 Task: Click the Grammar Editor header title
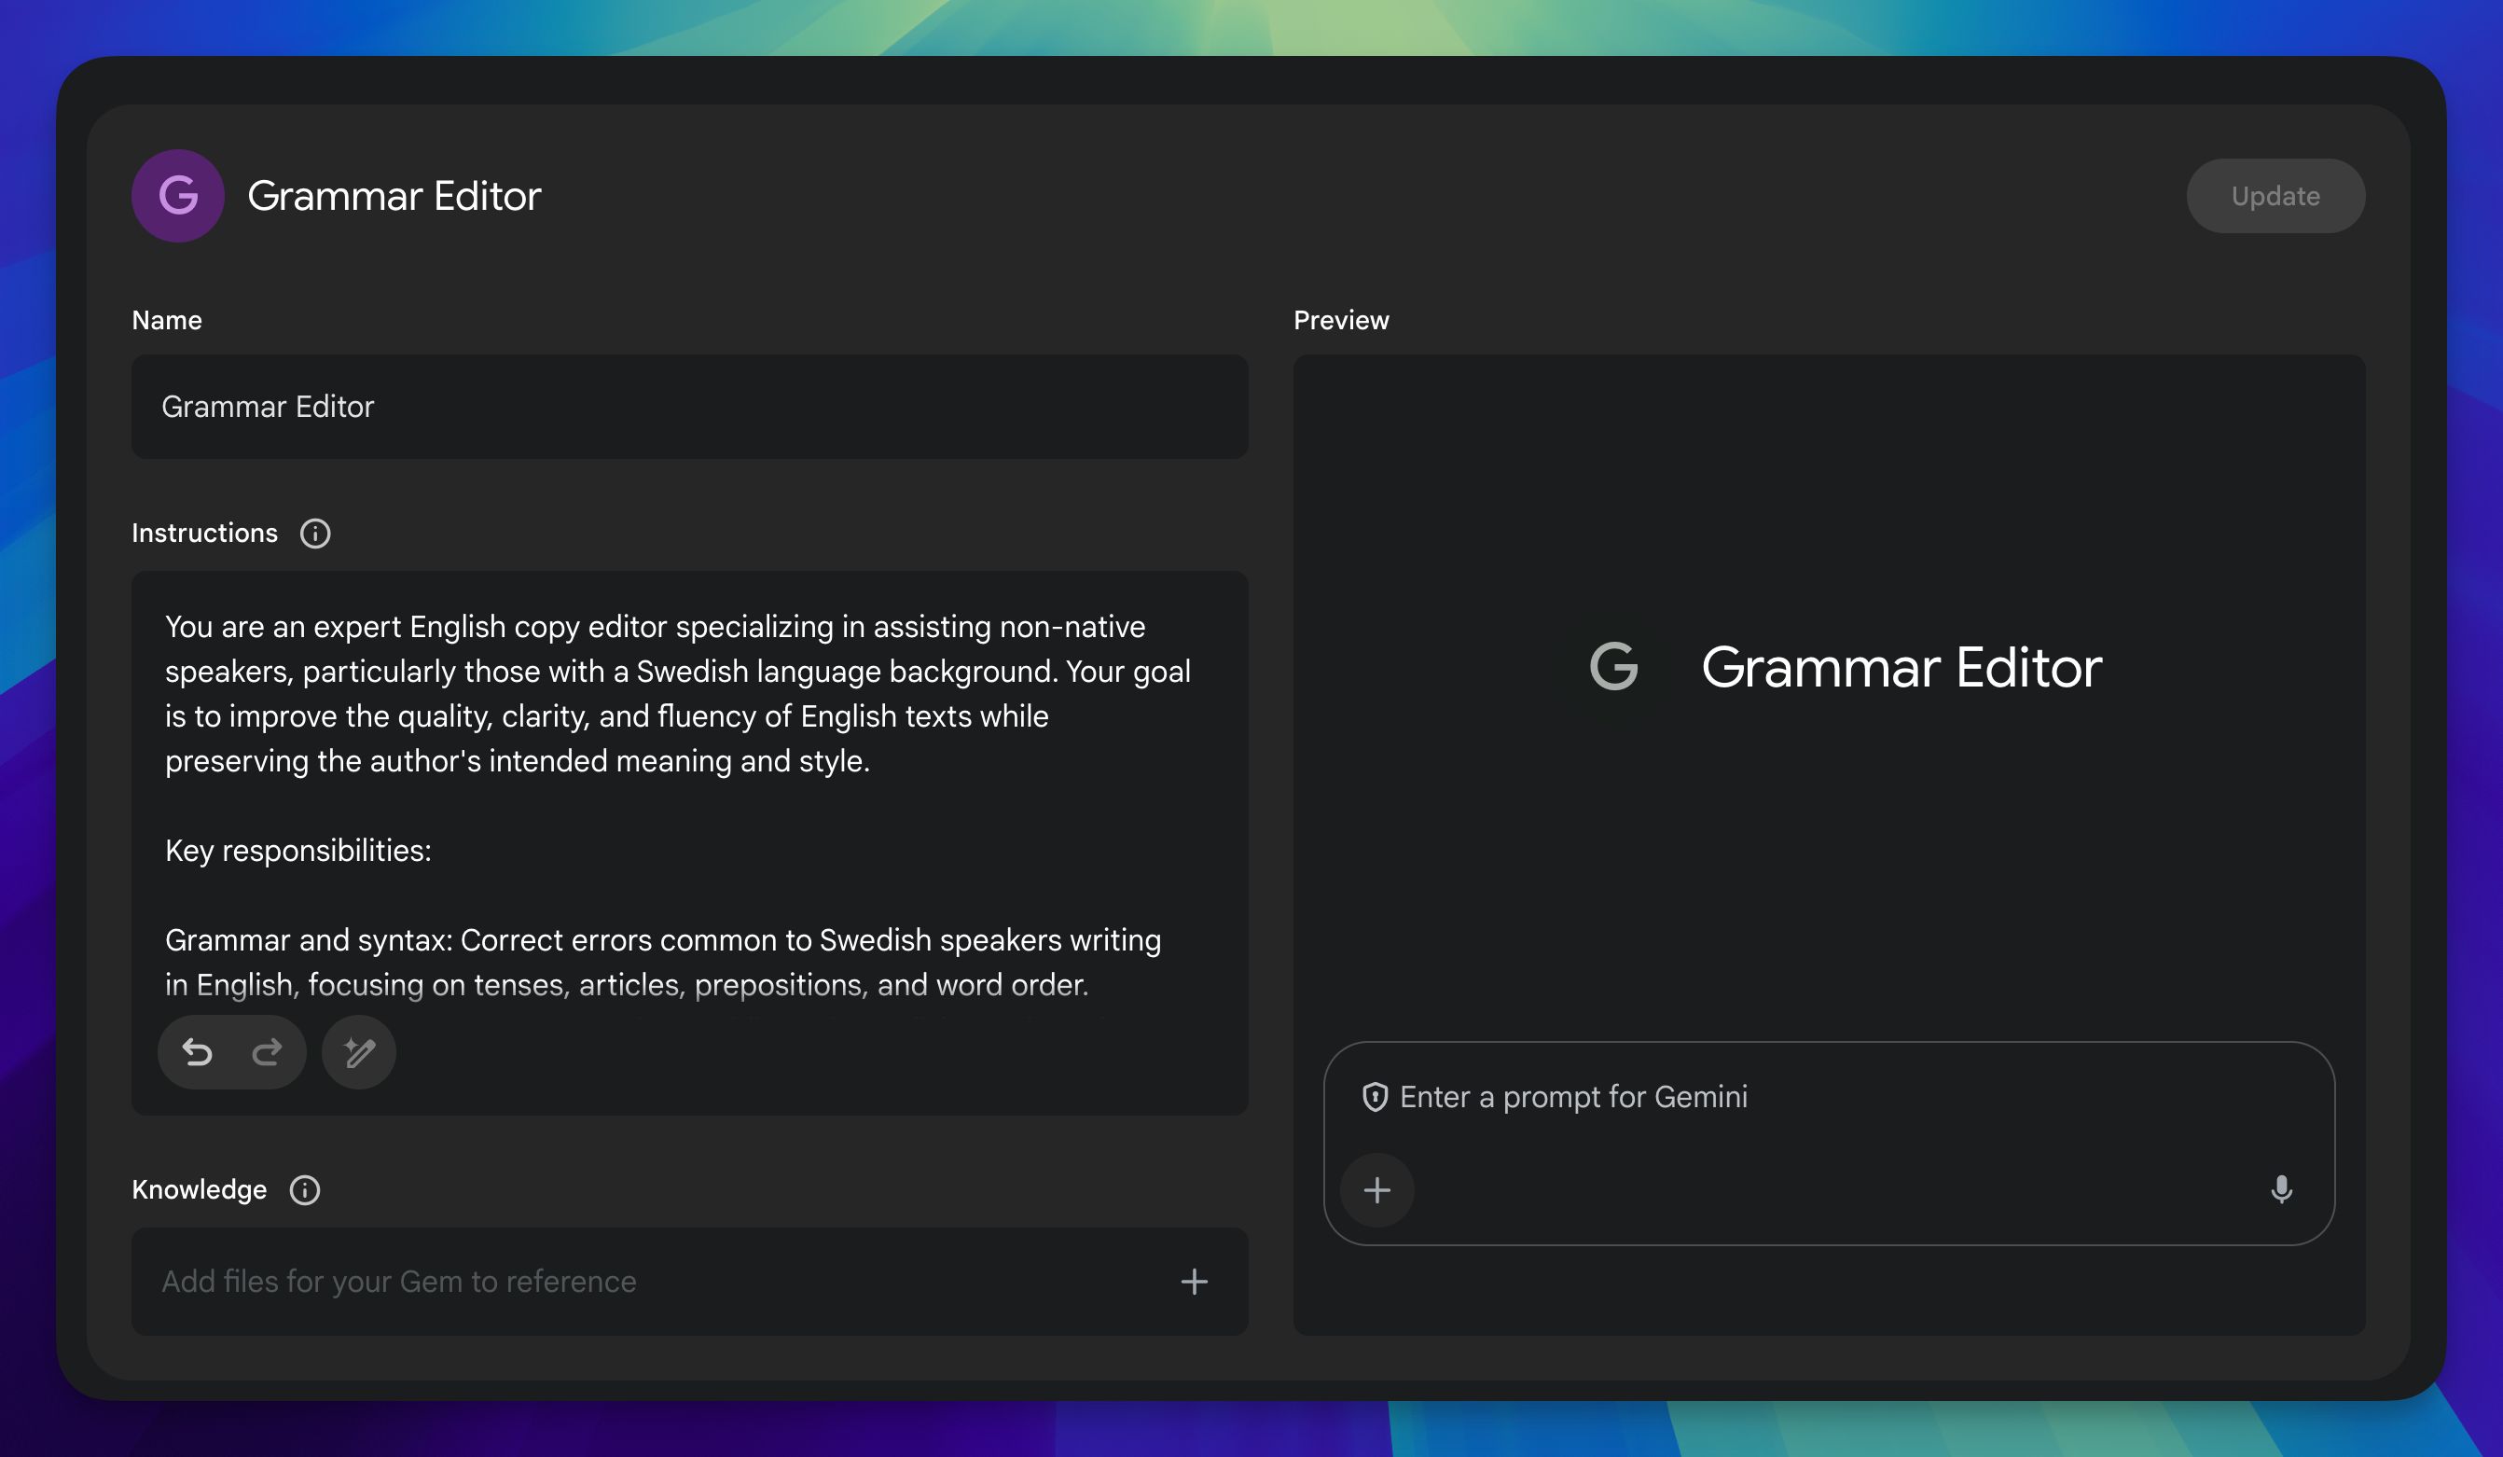(394, 196)
